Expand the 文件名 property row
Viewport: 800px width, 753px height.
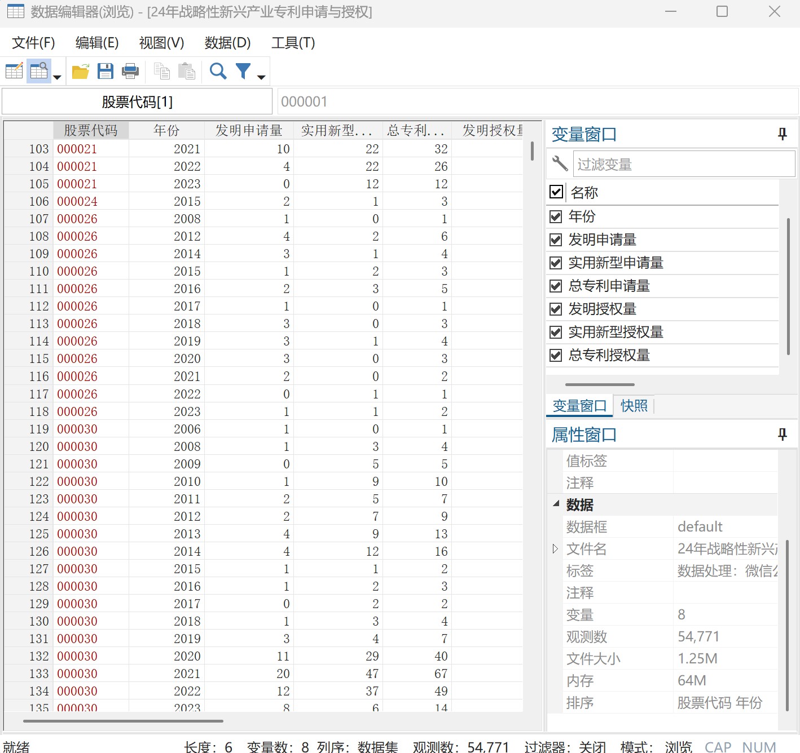pos(555,548)
